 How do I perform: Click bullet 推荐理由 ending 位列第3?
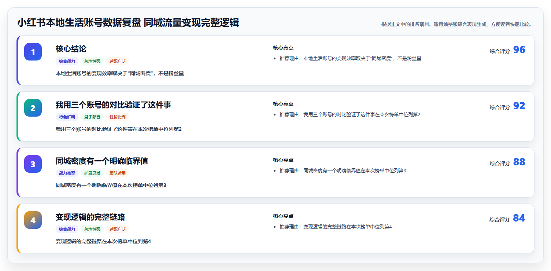(343, 171)
